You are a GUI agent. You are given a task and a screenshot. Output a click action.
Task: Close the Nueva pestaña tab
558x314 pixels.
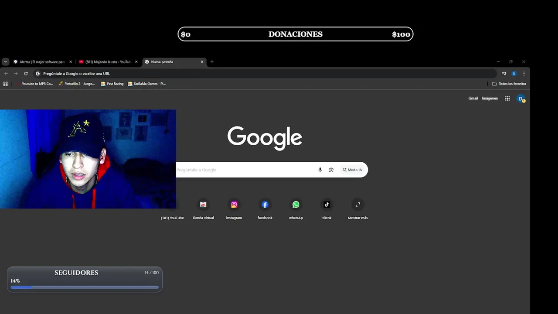202,62
